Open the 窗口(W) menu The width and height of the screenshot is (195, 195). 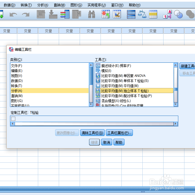point(117,5)
